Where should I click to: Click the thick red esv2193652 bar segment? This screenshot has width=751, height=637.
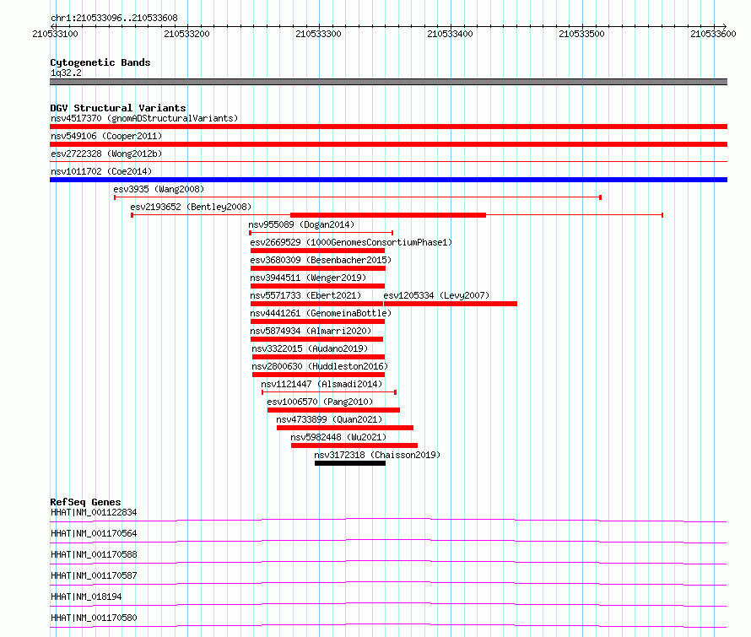tap(388, 215)
